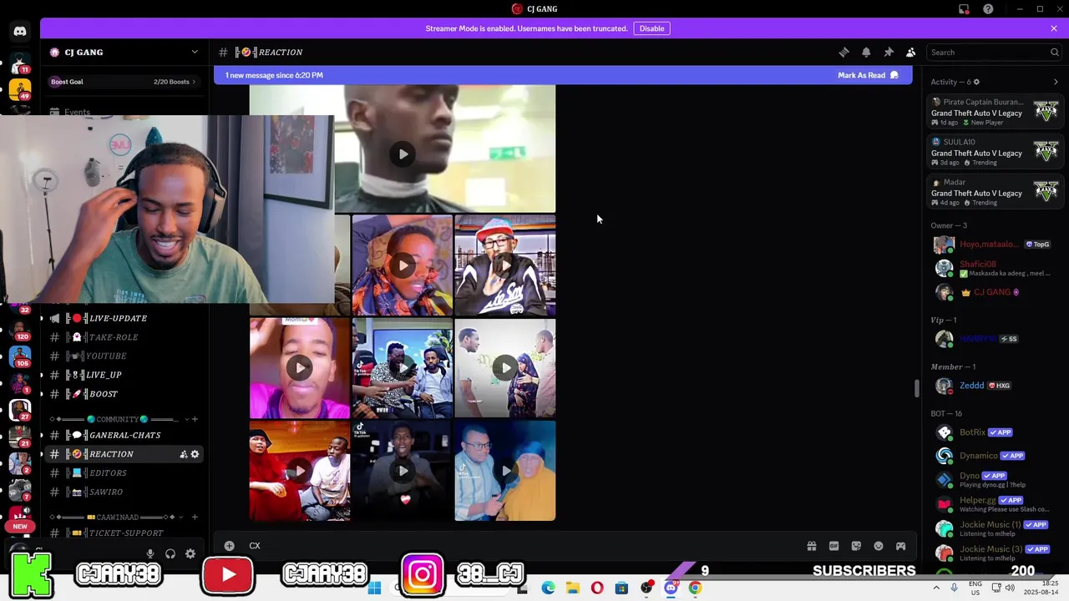Open the gift Nitro icon

(x=811, y=546)
